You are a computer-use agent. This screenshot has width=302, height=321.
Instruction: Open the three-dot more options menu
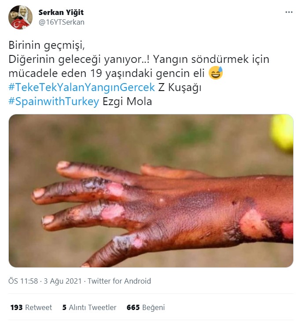coord(289,12)
